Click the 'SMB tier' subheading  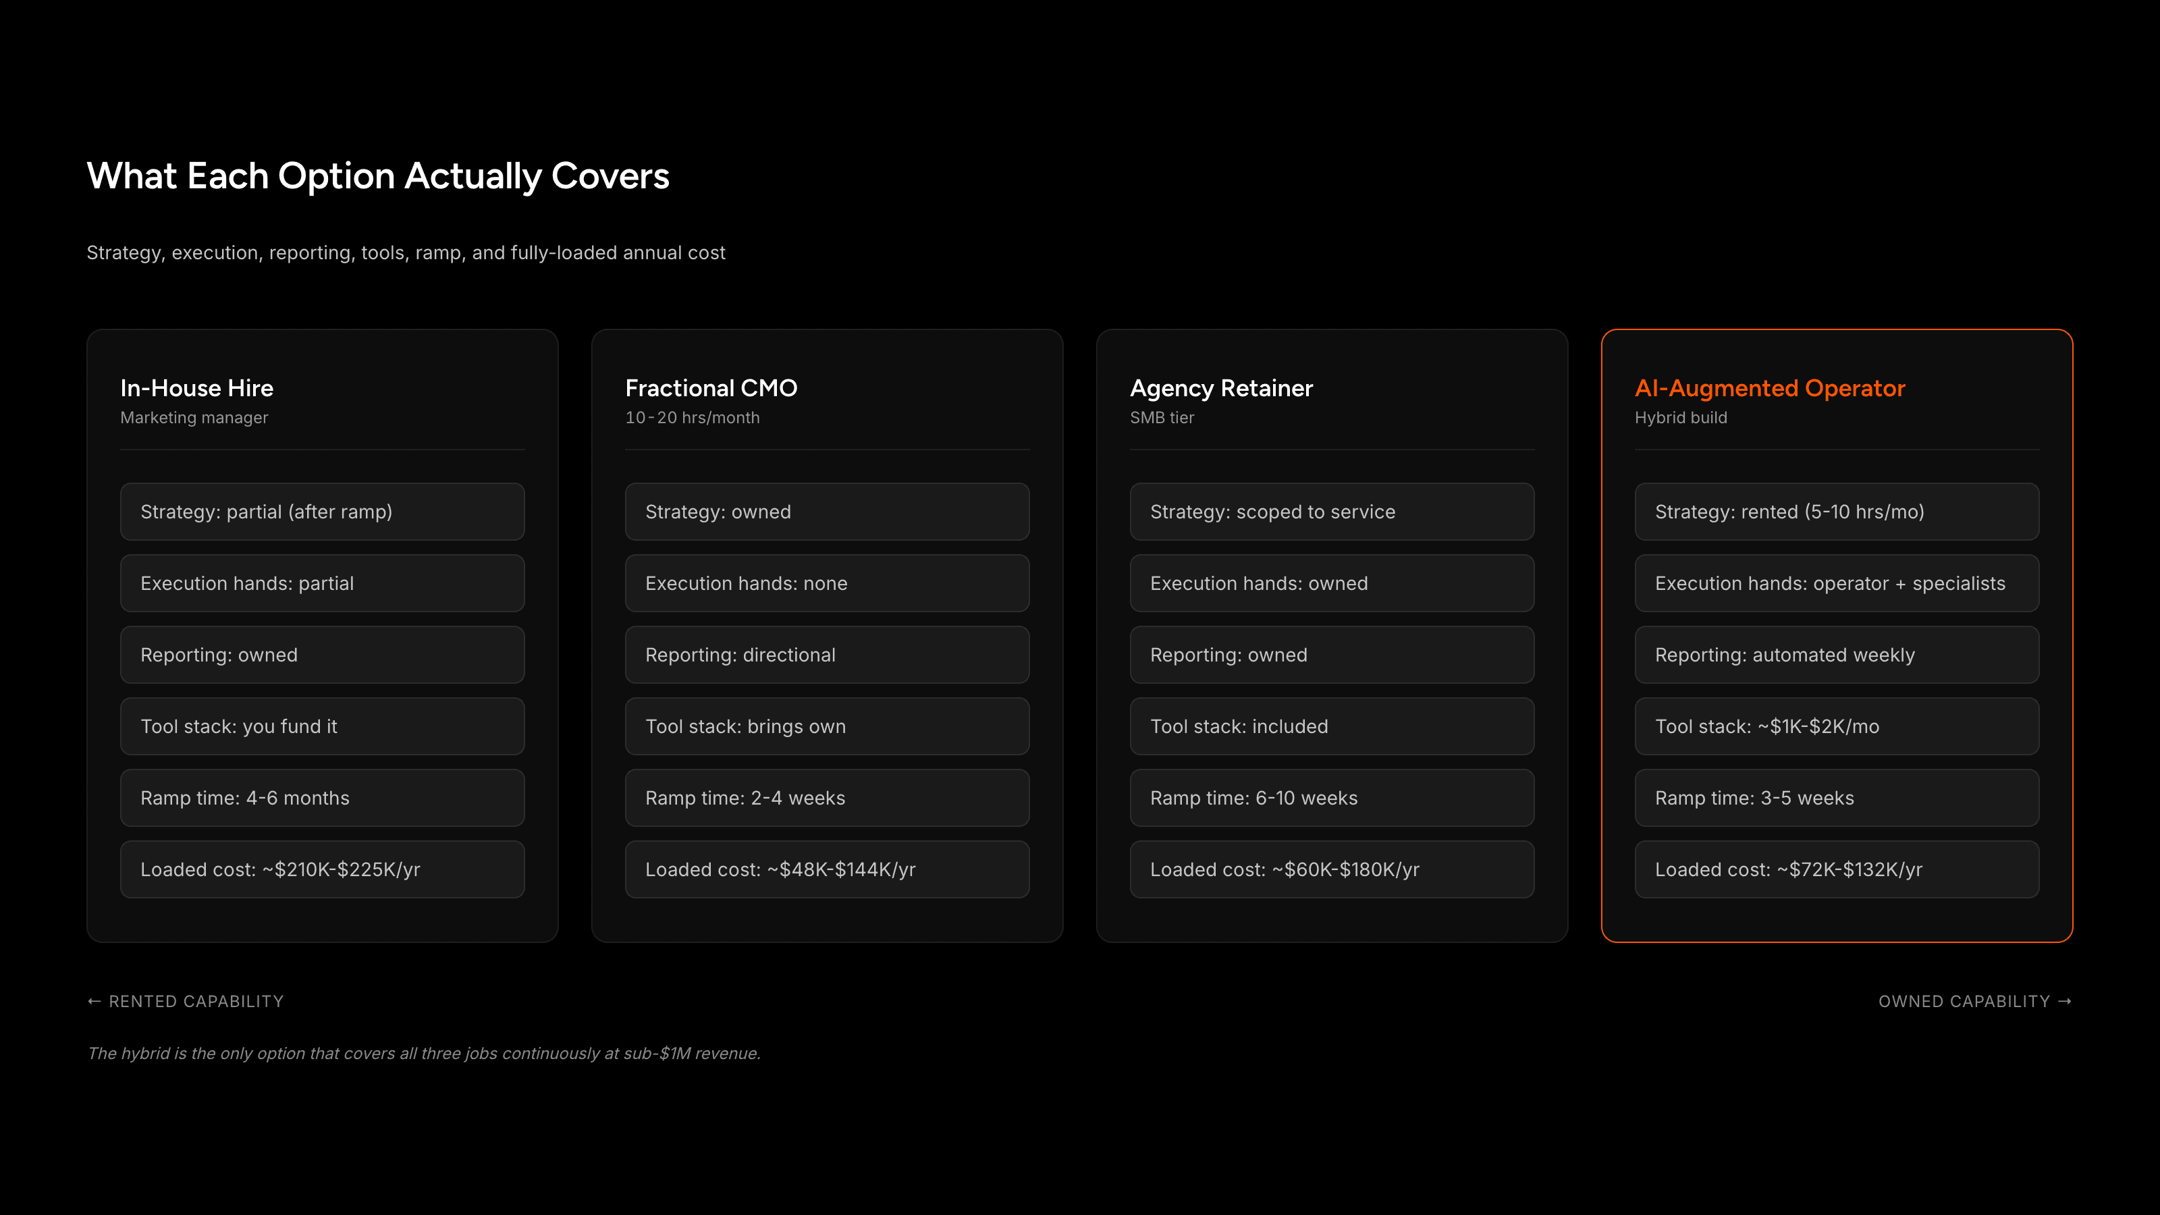(1162, 418)
